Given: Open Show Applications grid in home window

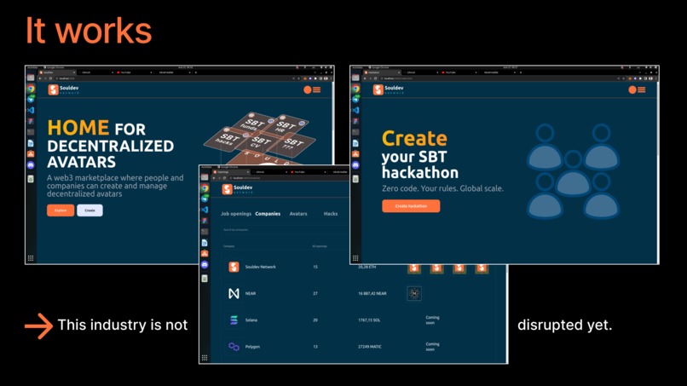Looking at the screenshot, I should click(x=31, y=258).
